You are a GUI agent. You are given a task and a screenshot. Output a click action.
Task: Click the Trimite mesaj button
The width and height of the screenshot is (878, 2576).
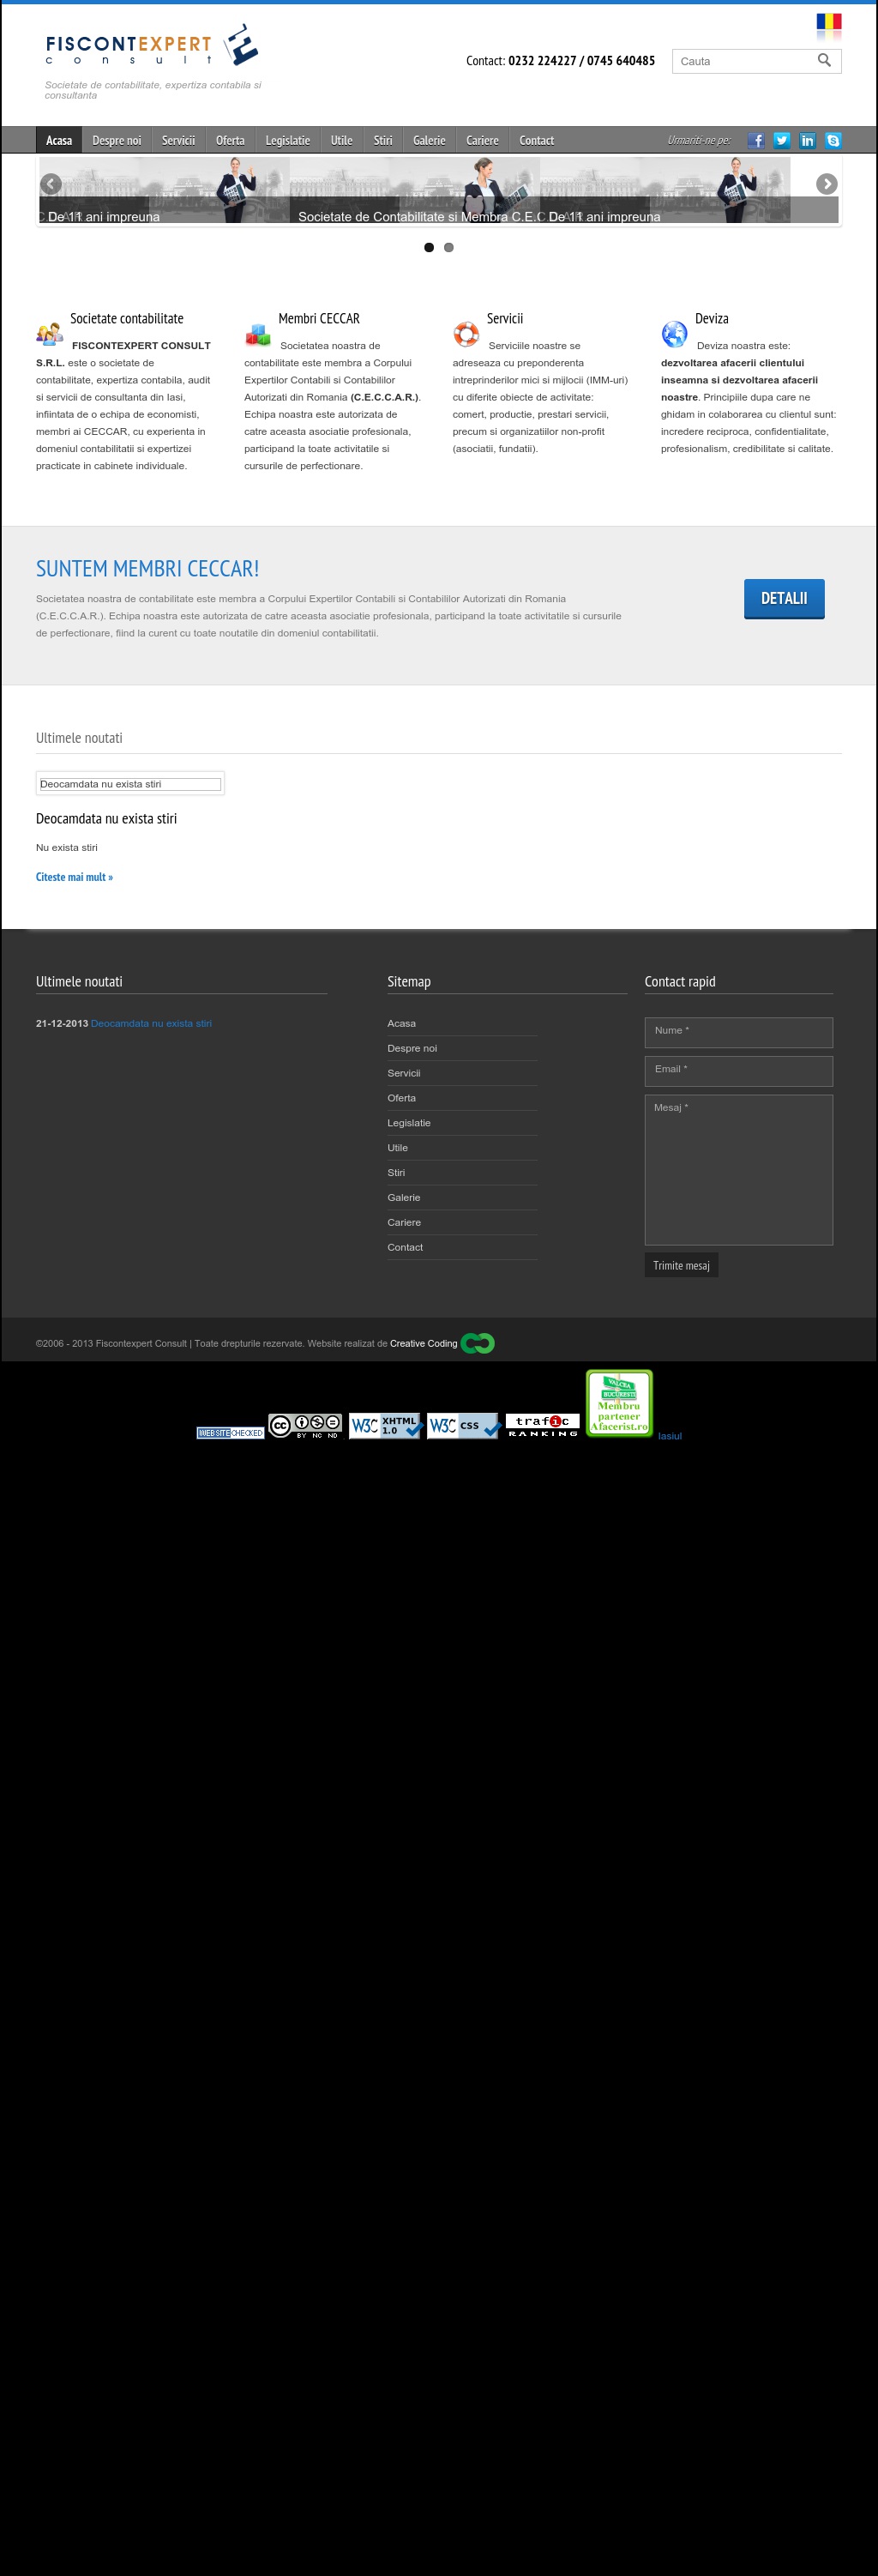(681, 1265)
